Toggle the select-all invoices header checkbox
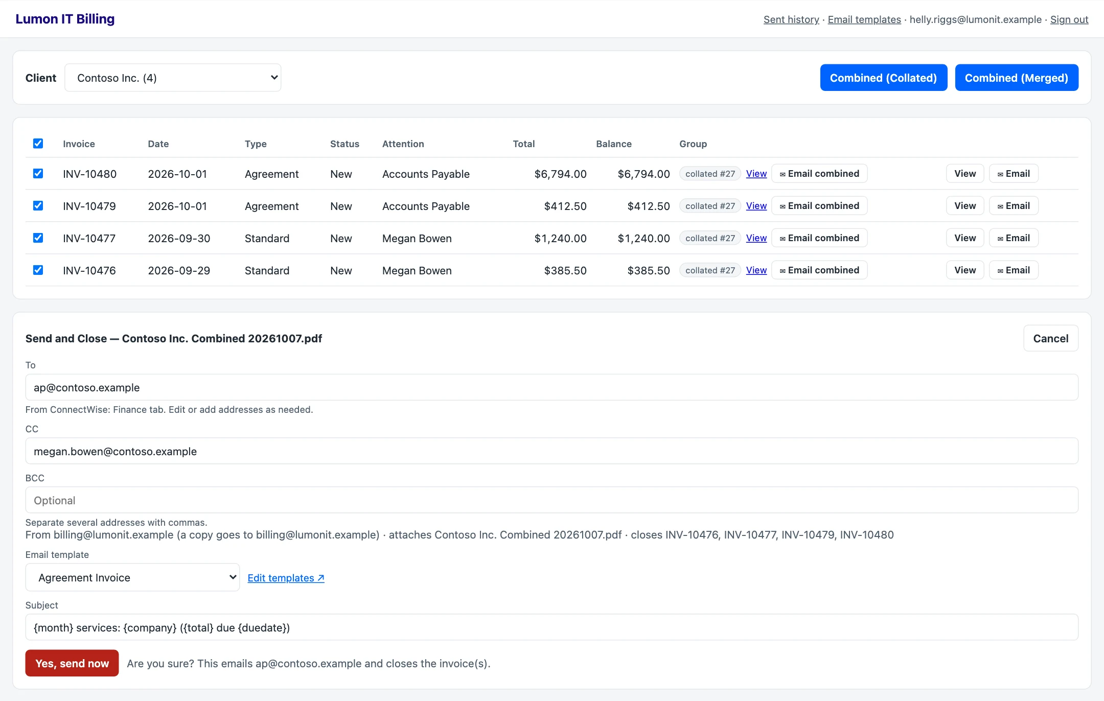Image resolution: width=1104 pixels, height=701 pixels. 38,144
